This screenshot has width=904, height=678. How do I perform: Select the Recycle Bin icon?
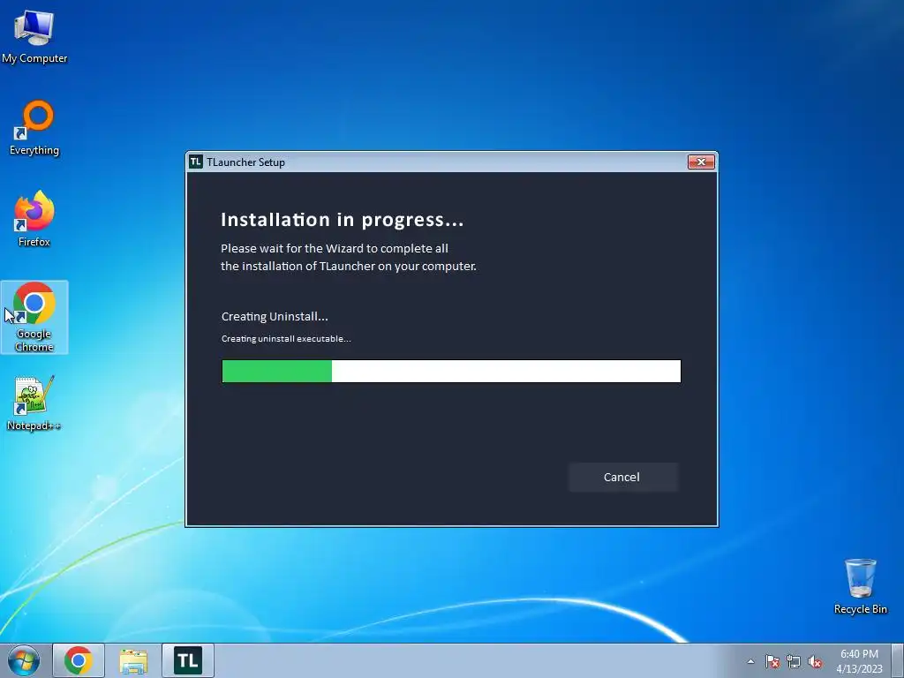[x=860, y=586]
